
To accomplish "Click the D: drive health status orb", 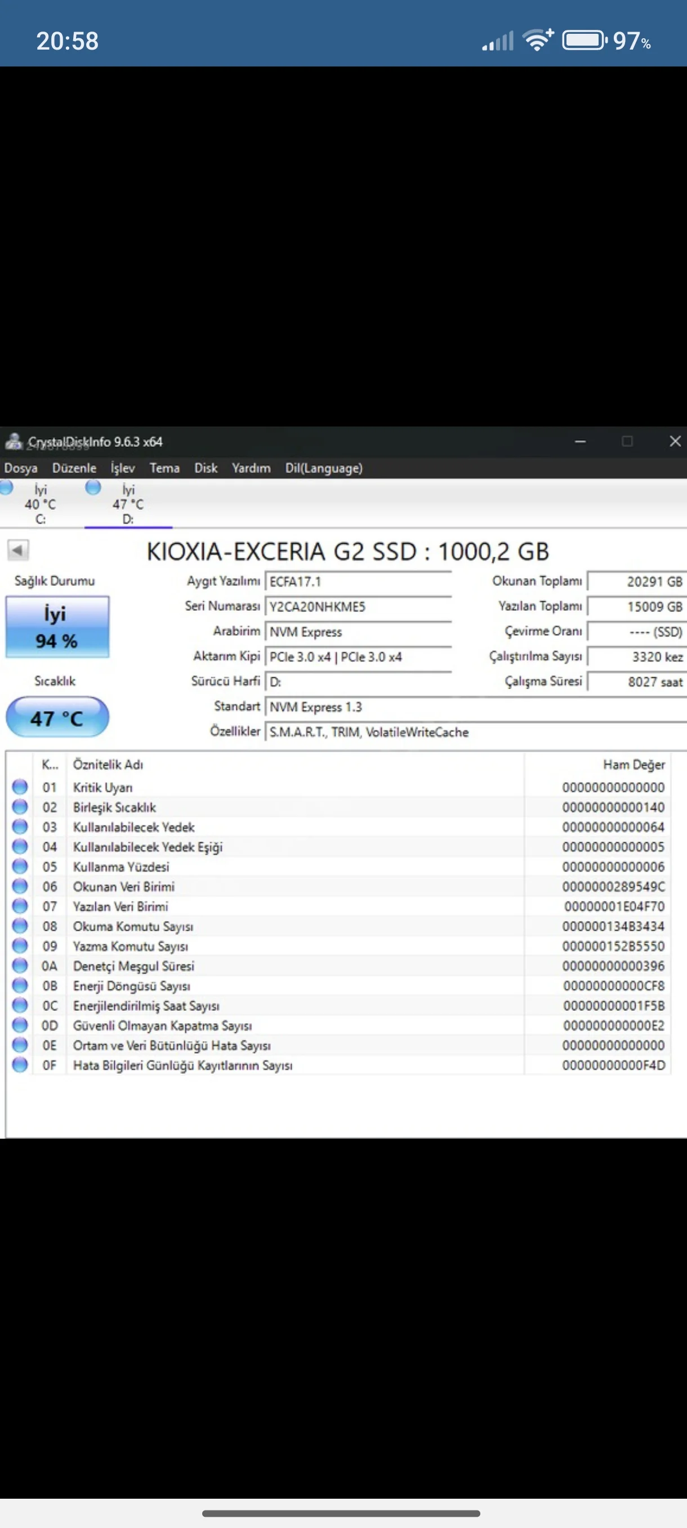I will point(93,487).
